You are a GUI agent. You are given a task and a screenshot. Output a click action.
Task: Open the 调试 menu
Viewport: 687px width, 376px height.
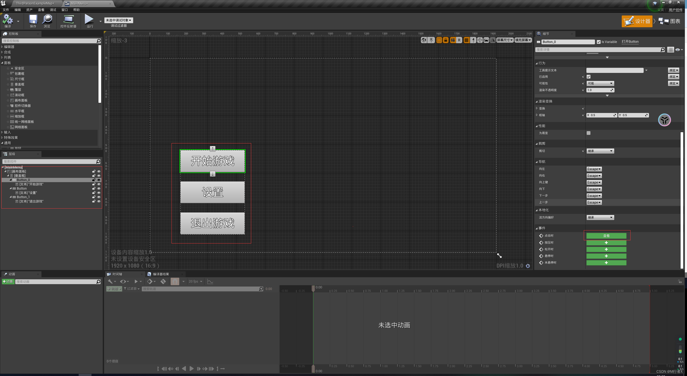point(53,10)
